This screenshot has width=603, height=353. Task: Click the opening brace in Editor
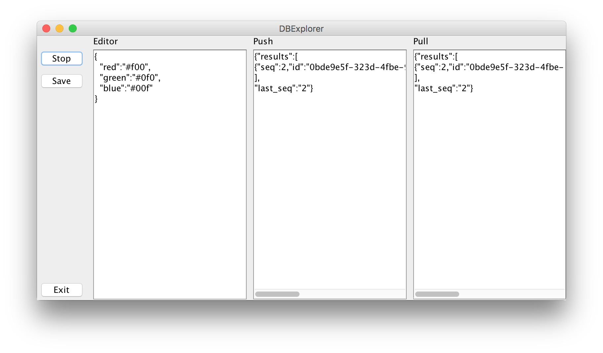[x=96, y=57]
